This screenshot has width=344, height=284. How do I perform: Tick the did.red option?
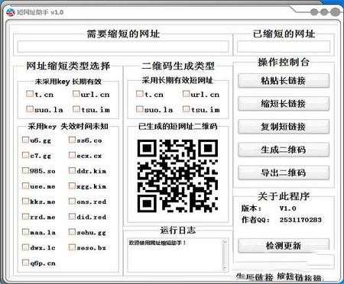(x=72, y=217)
